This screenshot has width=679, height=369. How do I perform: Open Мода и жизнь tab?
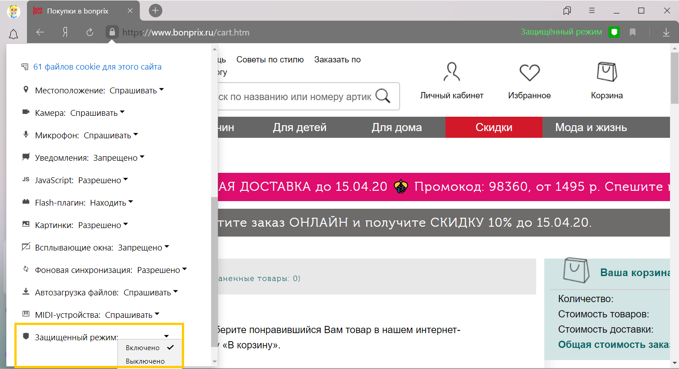(591, 127)
